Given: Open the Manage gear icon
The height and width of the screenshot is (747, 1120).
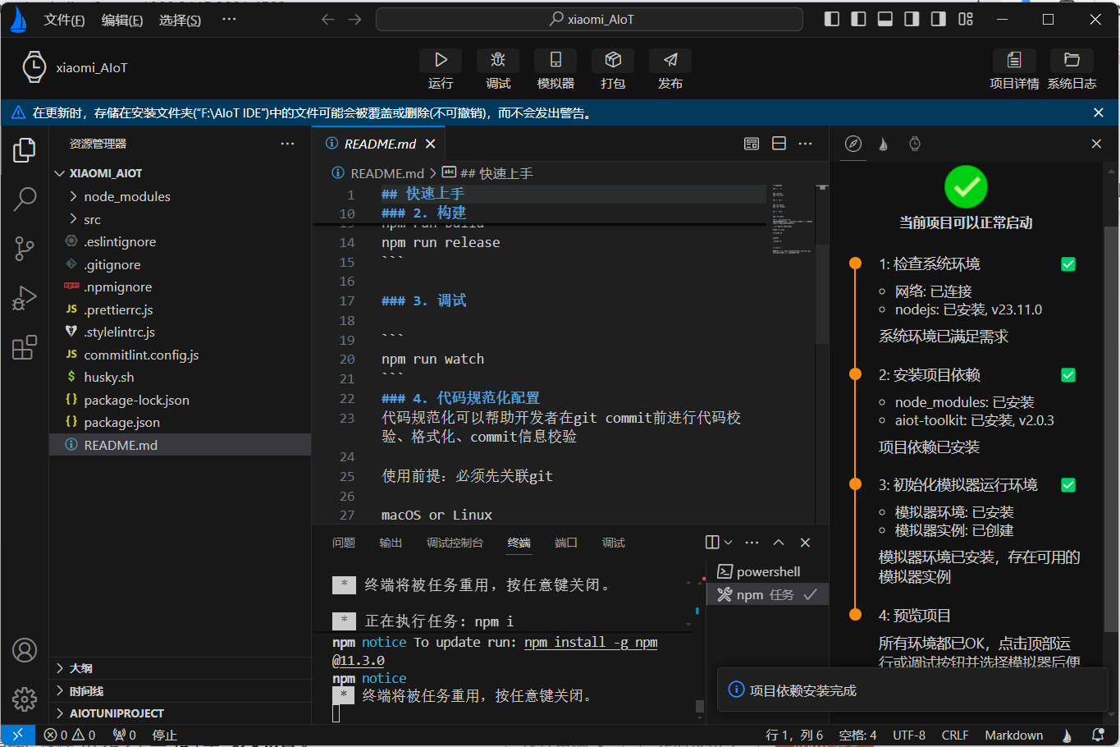Looking at the screenshot, I should pyautogui.click(x=25, y=699).
